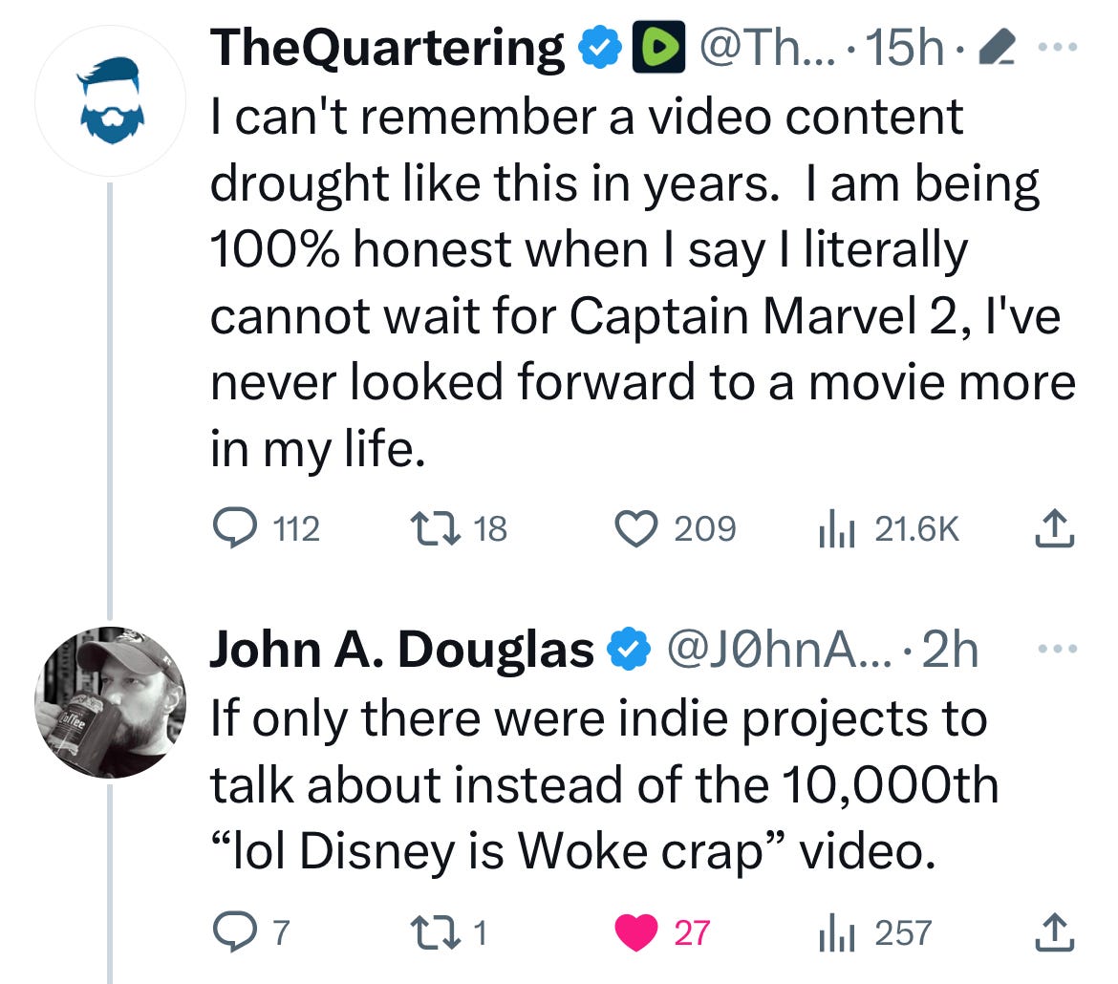1118x984 pixels.
Task: View analytics showing 21.6K views
Action: (889, 529)
